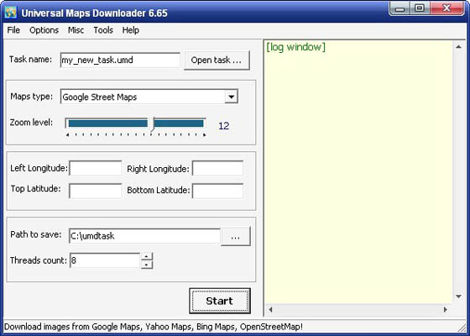
Task: Increase Threads count with up arrow
Action: pos(147,256)
